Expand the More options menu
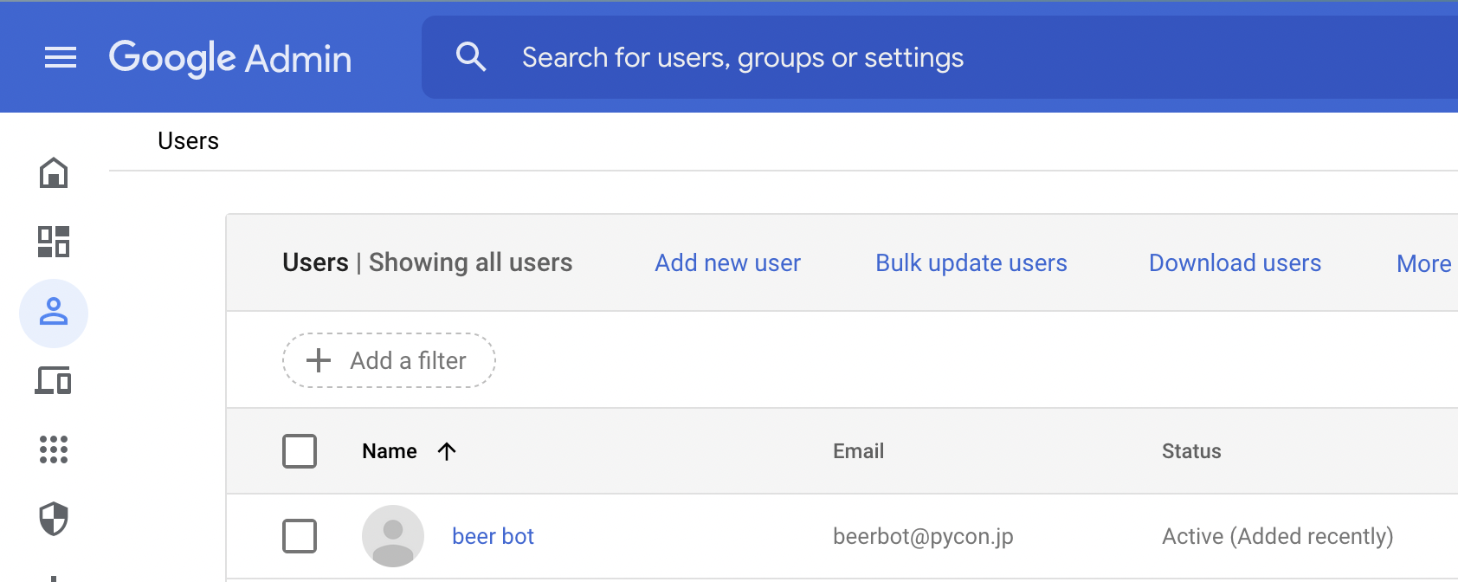This screenshot has height=582, width=1458. coord(1423,263)
